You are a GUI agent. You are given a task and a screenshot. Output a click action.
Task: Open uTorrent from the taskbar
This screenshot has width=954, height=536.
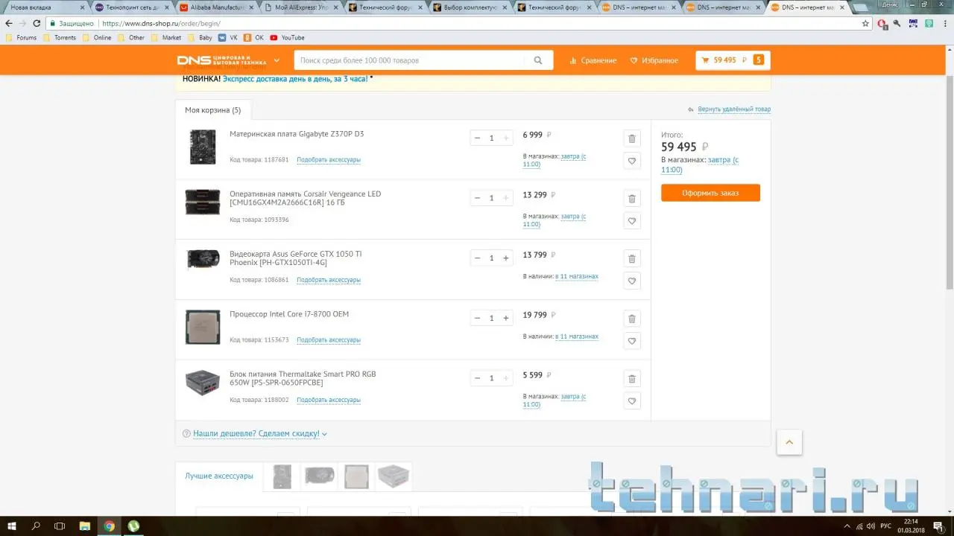(x=133, y=526)
